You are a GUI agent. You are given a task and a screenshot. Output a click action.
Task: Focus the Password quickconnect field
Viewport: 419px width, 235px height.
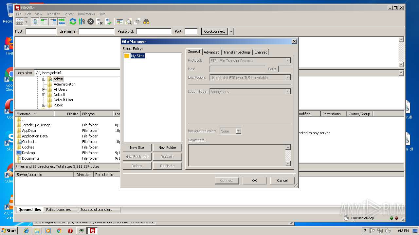tap(154, 31)
